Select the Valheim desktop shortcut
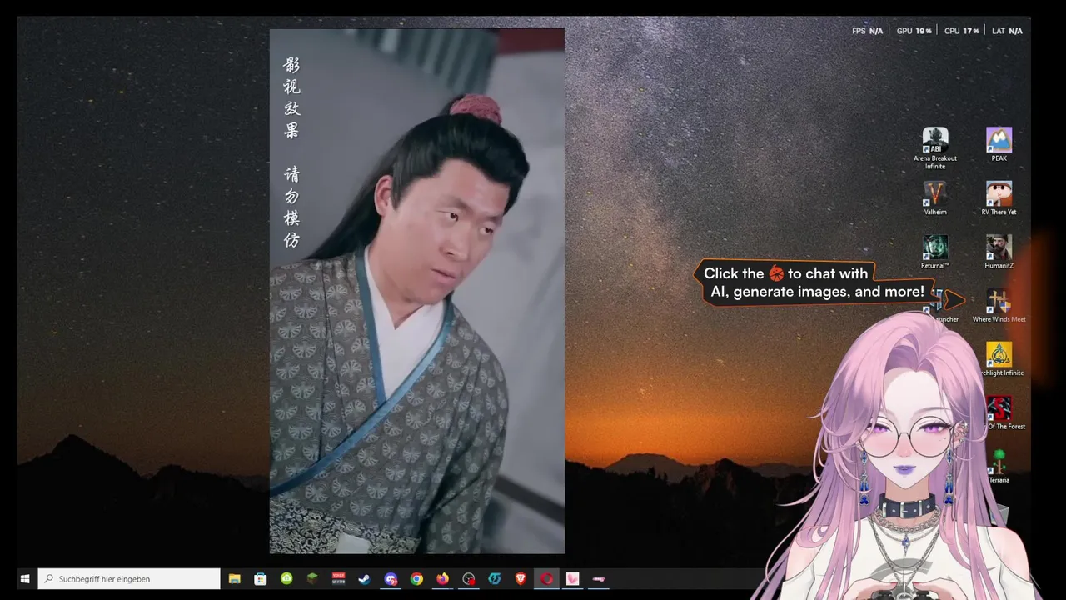Screen dimensions: 1066x600 pyautogui.click(x=935, y=198)
